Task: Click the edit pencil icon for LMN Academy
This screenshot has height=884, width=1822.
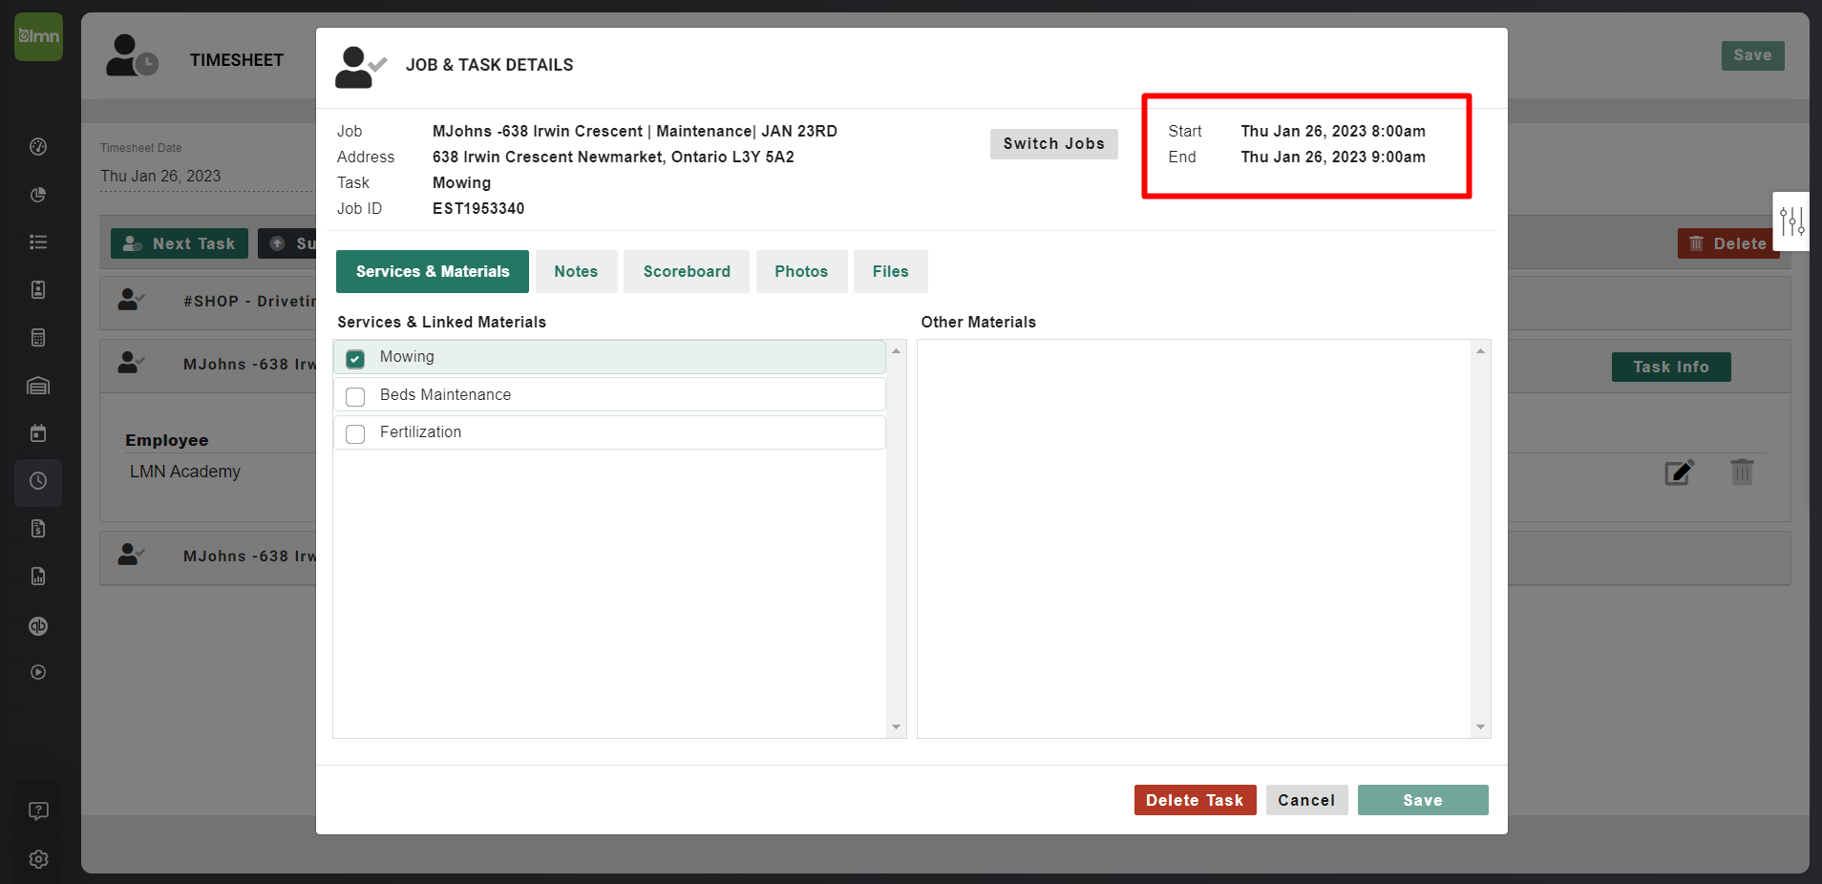Action: (x=1679, y=472)
